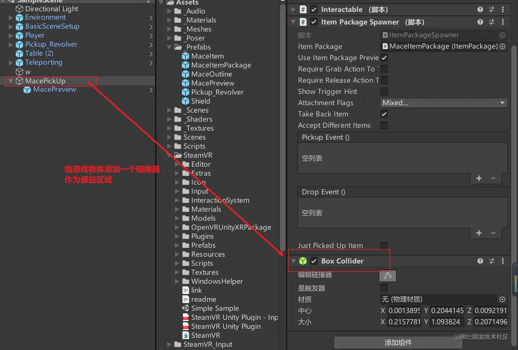Open more options menu for Interactable component
This screenshot has height=350, width=518.
tap(503, 10)
